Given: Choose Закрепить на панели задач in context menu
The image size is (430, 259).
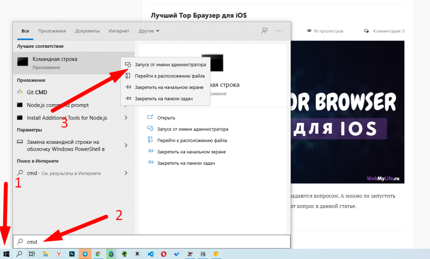Looking at the screenshot, I should [x=164, y=99].
